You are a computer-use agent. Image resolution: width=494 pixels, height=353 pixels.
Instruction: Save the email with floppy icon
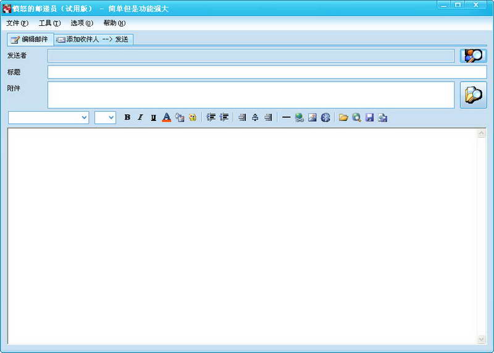pyautogui.click(x=369, y=117)
